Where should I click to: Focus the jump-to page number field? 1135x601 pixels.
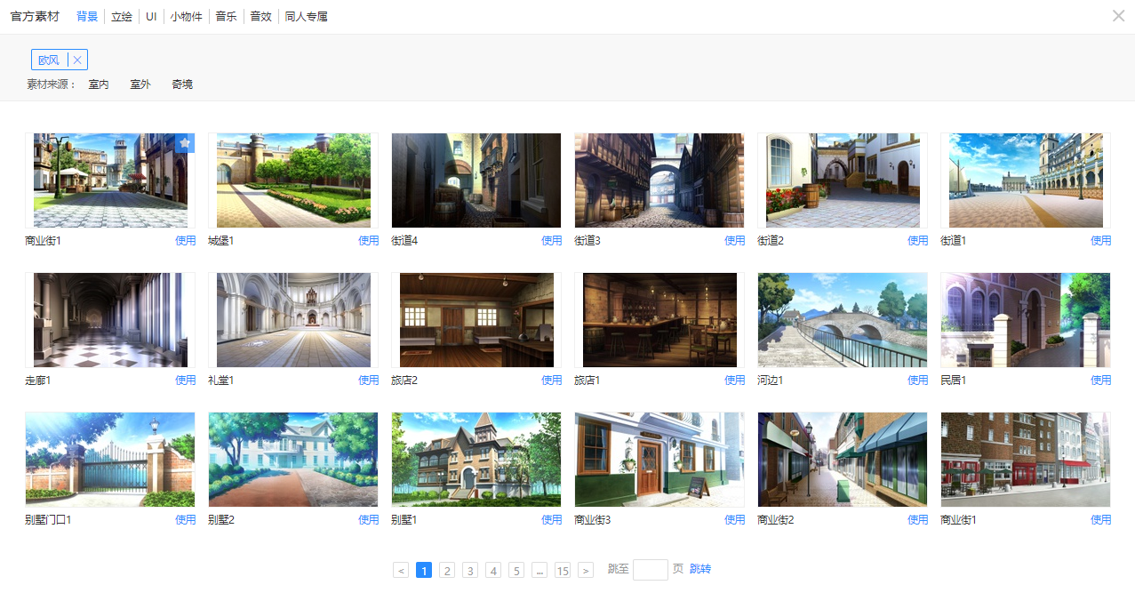[x=650, y=570]
